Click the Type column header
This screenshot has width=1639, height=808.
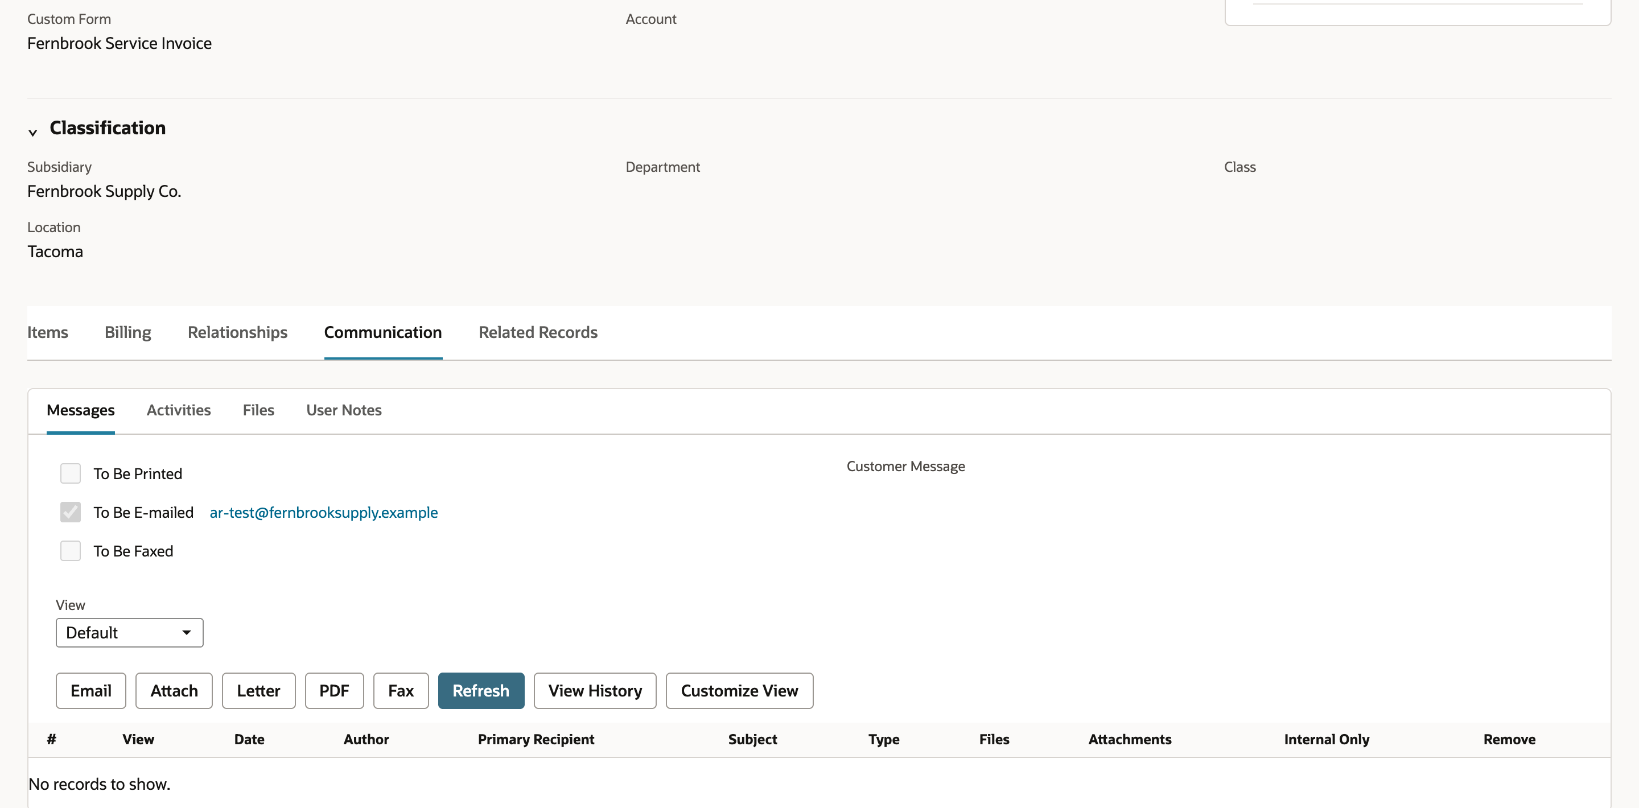tap(884, 739)
